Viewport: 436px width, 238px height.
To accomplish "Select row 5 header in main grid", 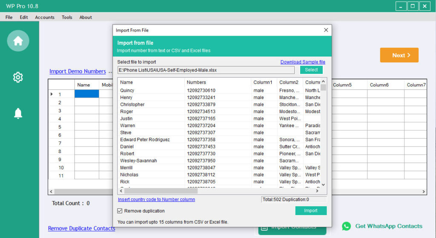I will pyautogui.click(x=61, y=127).
